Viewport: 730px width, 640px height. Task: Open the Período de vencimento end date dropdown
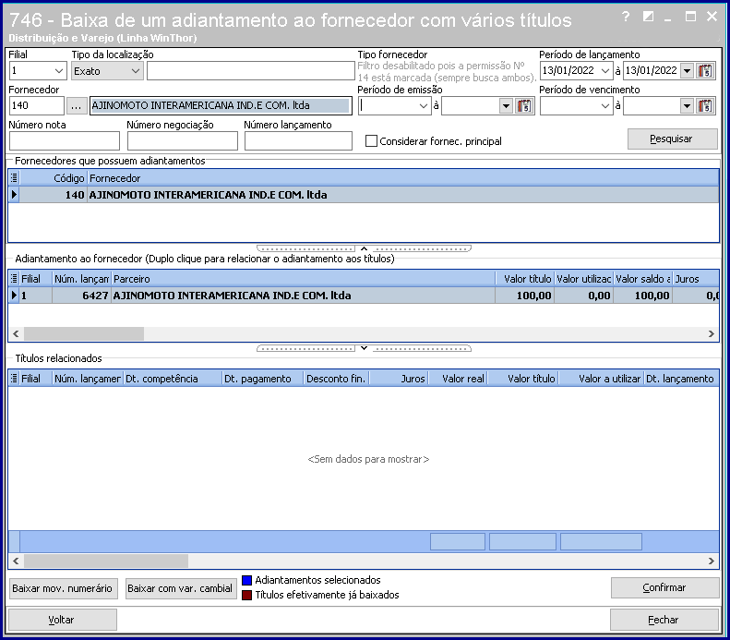point(688,106)
